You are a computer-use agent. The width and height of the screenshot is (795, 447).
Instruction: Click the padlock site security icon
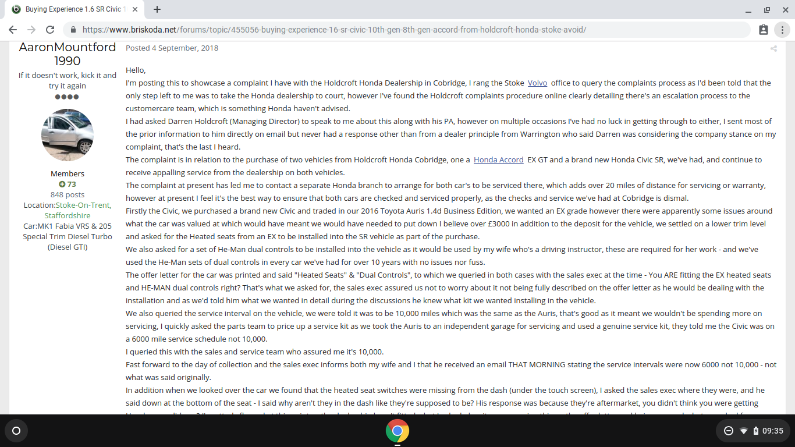73,30
